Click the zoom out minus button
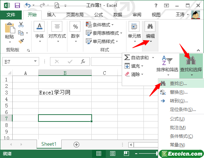 click(x=136, y=154)
